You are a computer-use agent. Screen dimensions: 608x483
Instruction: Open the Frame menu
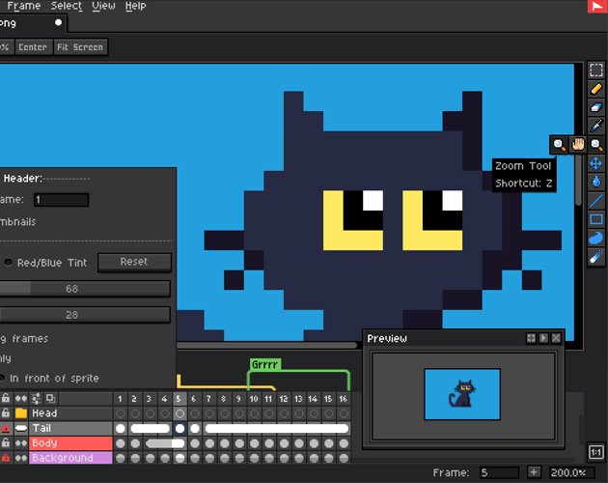24,6
